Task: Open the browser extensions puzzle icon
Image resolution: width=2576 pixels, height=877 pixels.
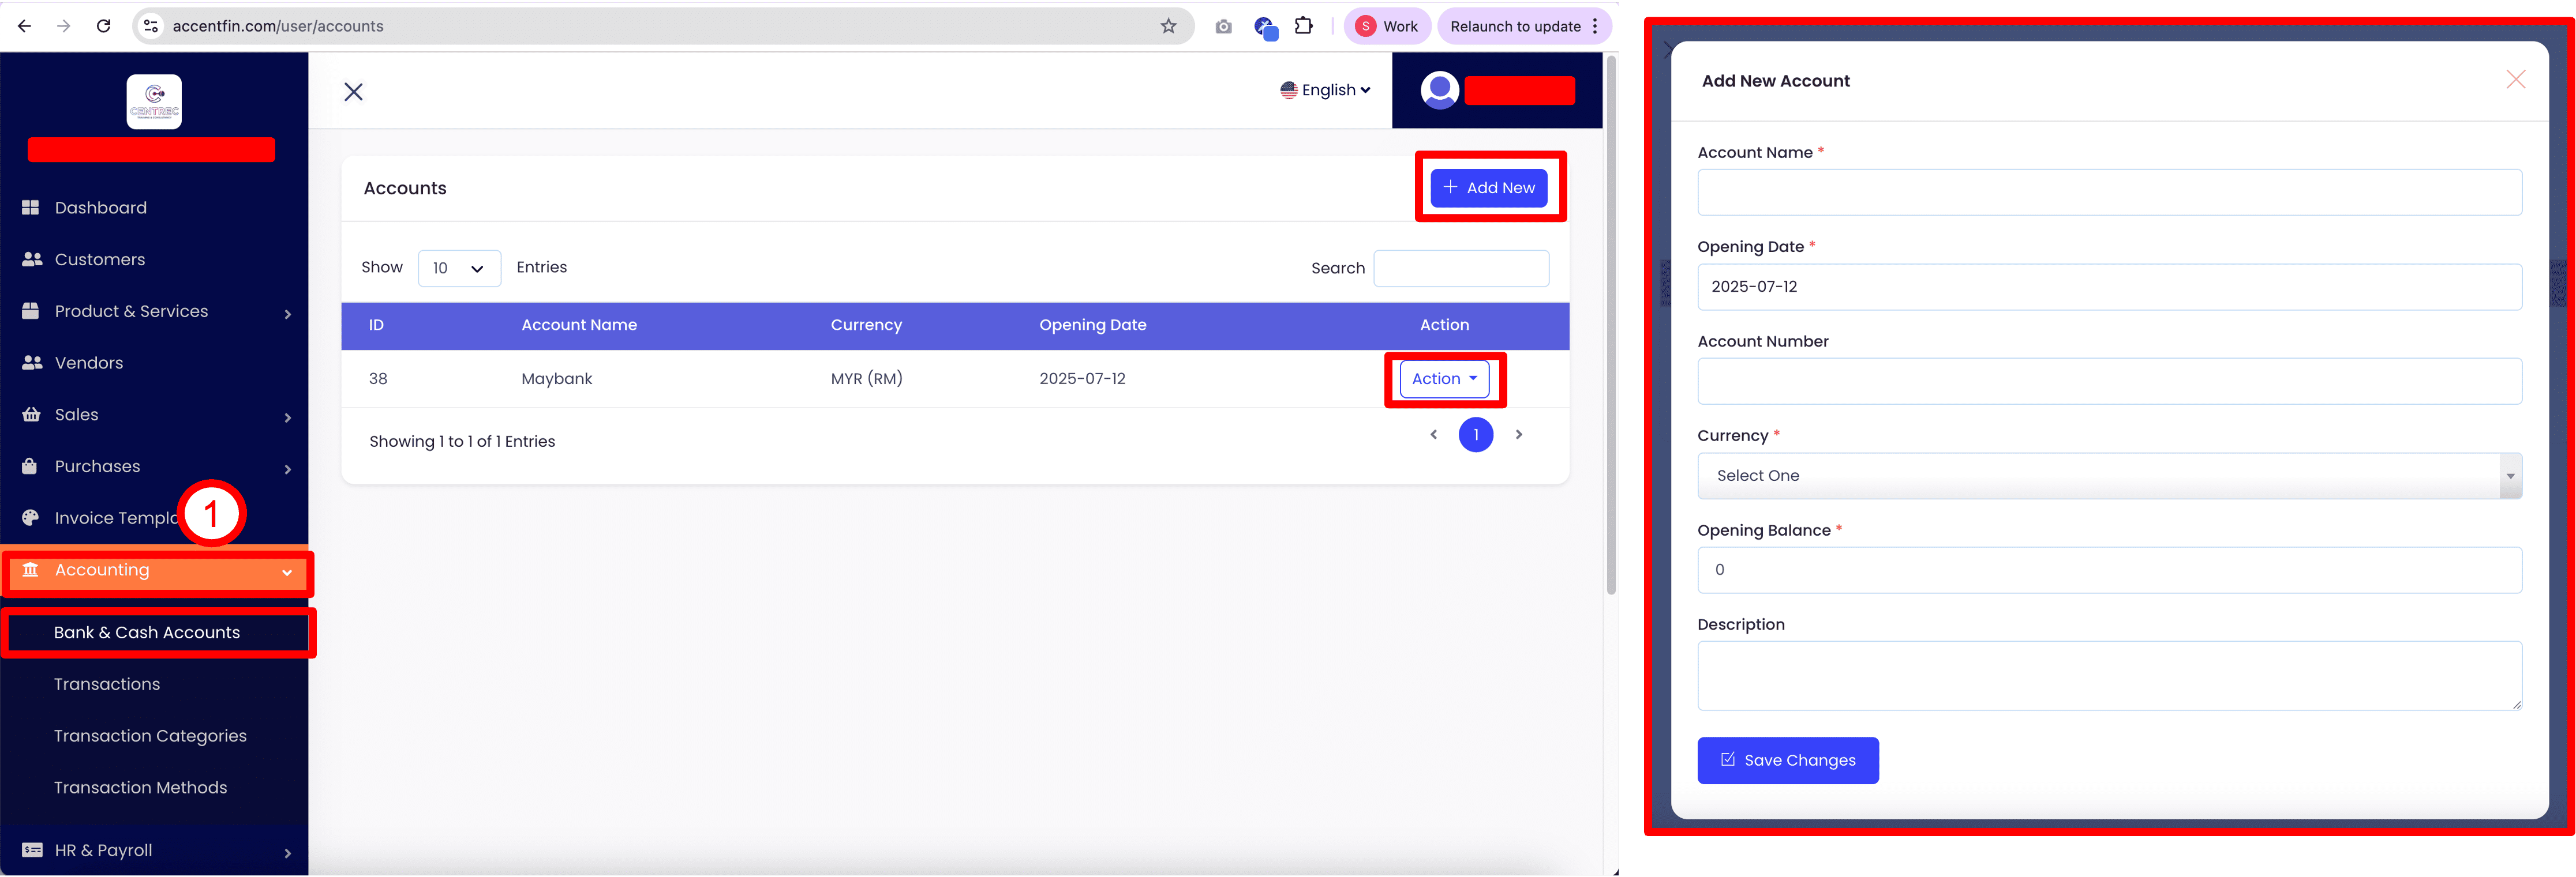Action: pyautogui.click(x=1303, y=26)
